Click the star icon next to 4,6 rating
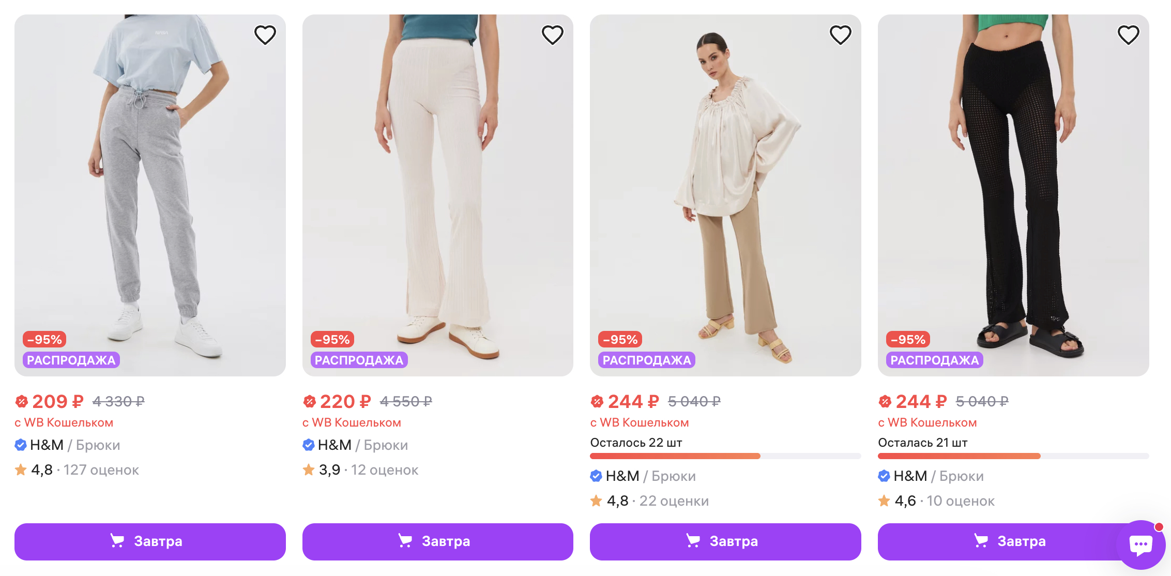Image resolution: width=1171 pixels, height=576 pixels. tap(884, 501)
